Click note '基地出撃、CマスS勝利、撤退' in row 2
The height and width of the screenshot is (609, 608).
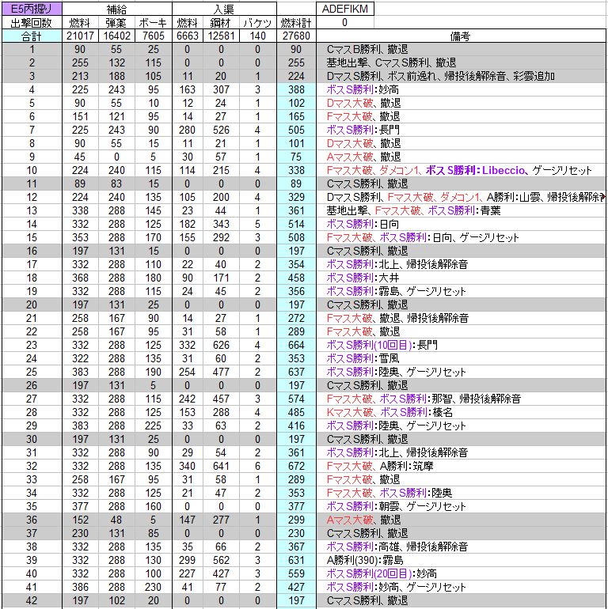[x=391, y=63]
